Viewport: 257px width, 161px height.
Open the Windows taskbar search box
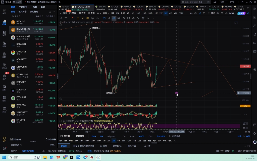(x=24, y=157)
